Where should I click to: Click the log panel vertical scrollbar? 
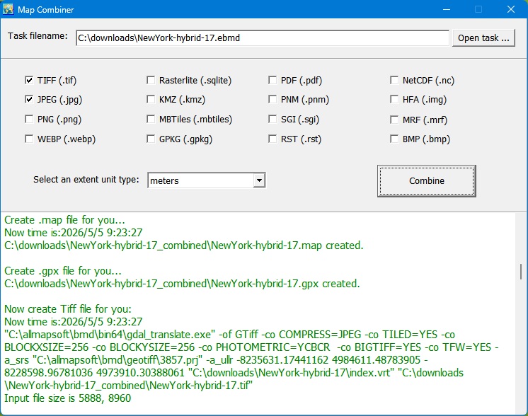521,271
